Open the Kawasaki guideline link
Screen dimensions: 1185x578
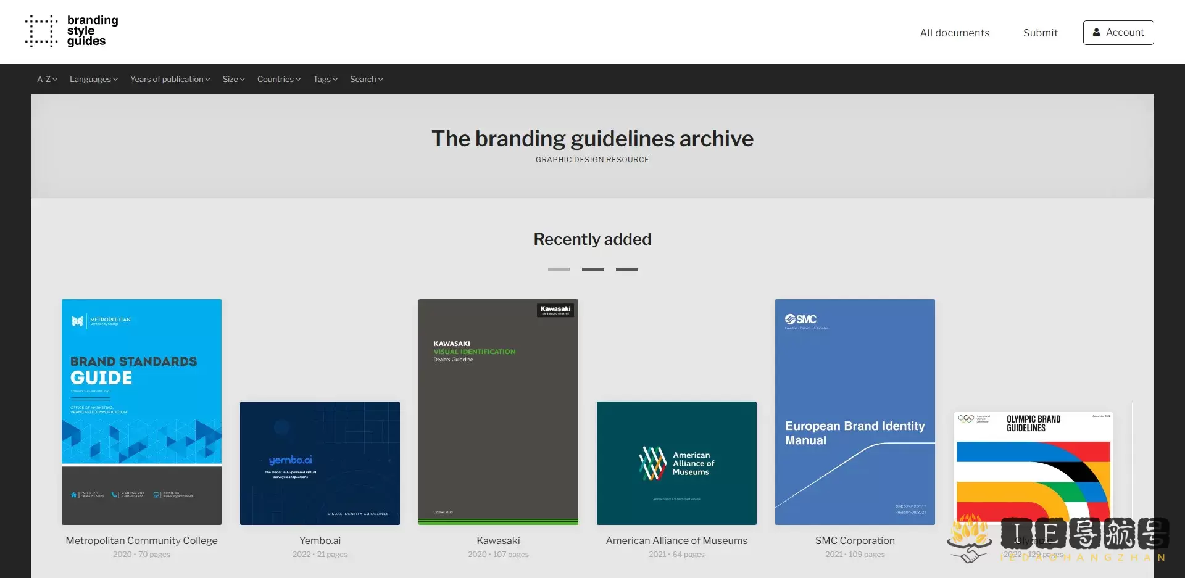[x=498, y=412]
